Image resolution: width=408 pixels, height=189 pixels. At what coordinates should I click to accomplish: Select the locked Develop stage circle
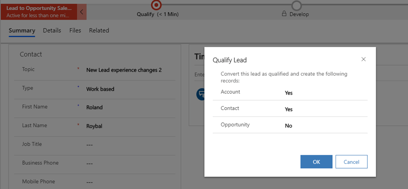pyautogui.click(x=296, y=5)
